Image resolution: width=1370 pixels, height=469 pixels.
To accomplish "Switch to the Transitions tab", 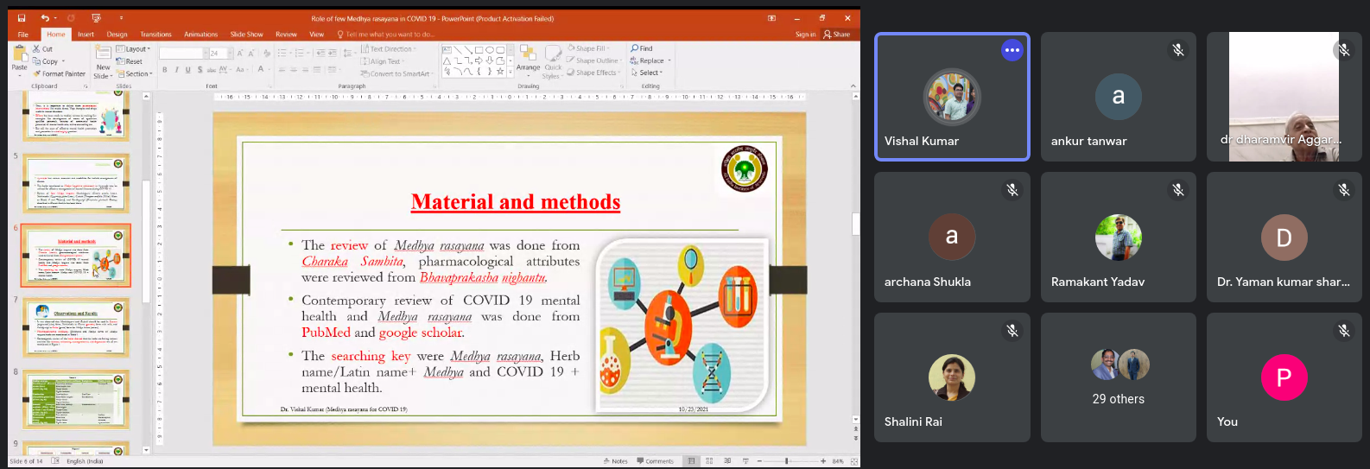I will [155, 35].
